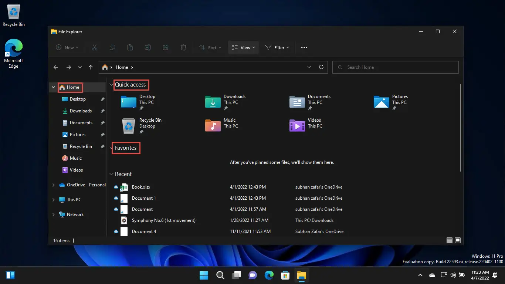
Task: Select the Videos folder tile in Quick access
Action: (x=307, y=126)
